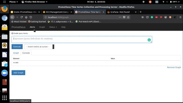
Task: Open the Library toolbar icon
Action: coord(143,17)
